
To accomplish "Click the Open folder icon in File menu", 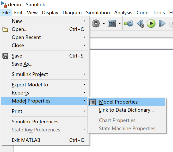I will [5, 29].
